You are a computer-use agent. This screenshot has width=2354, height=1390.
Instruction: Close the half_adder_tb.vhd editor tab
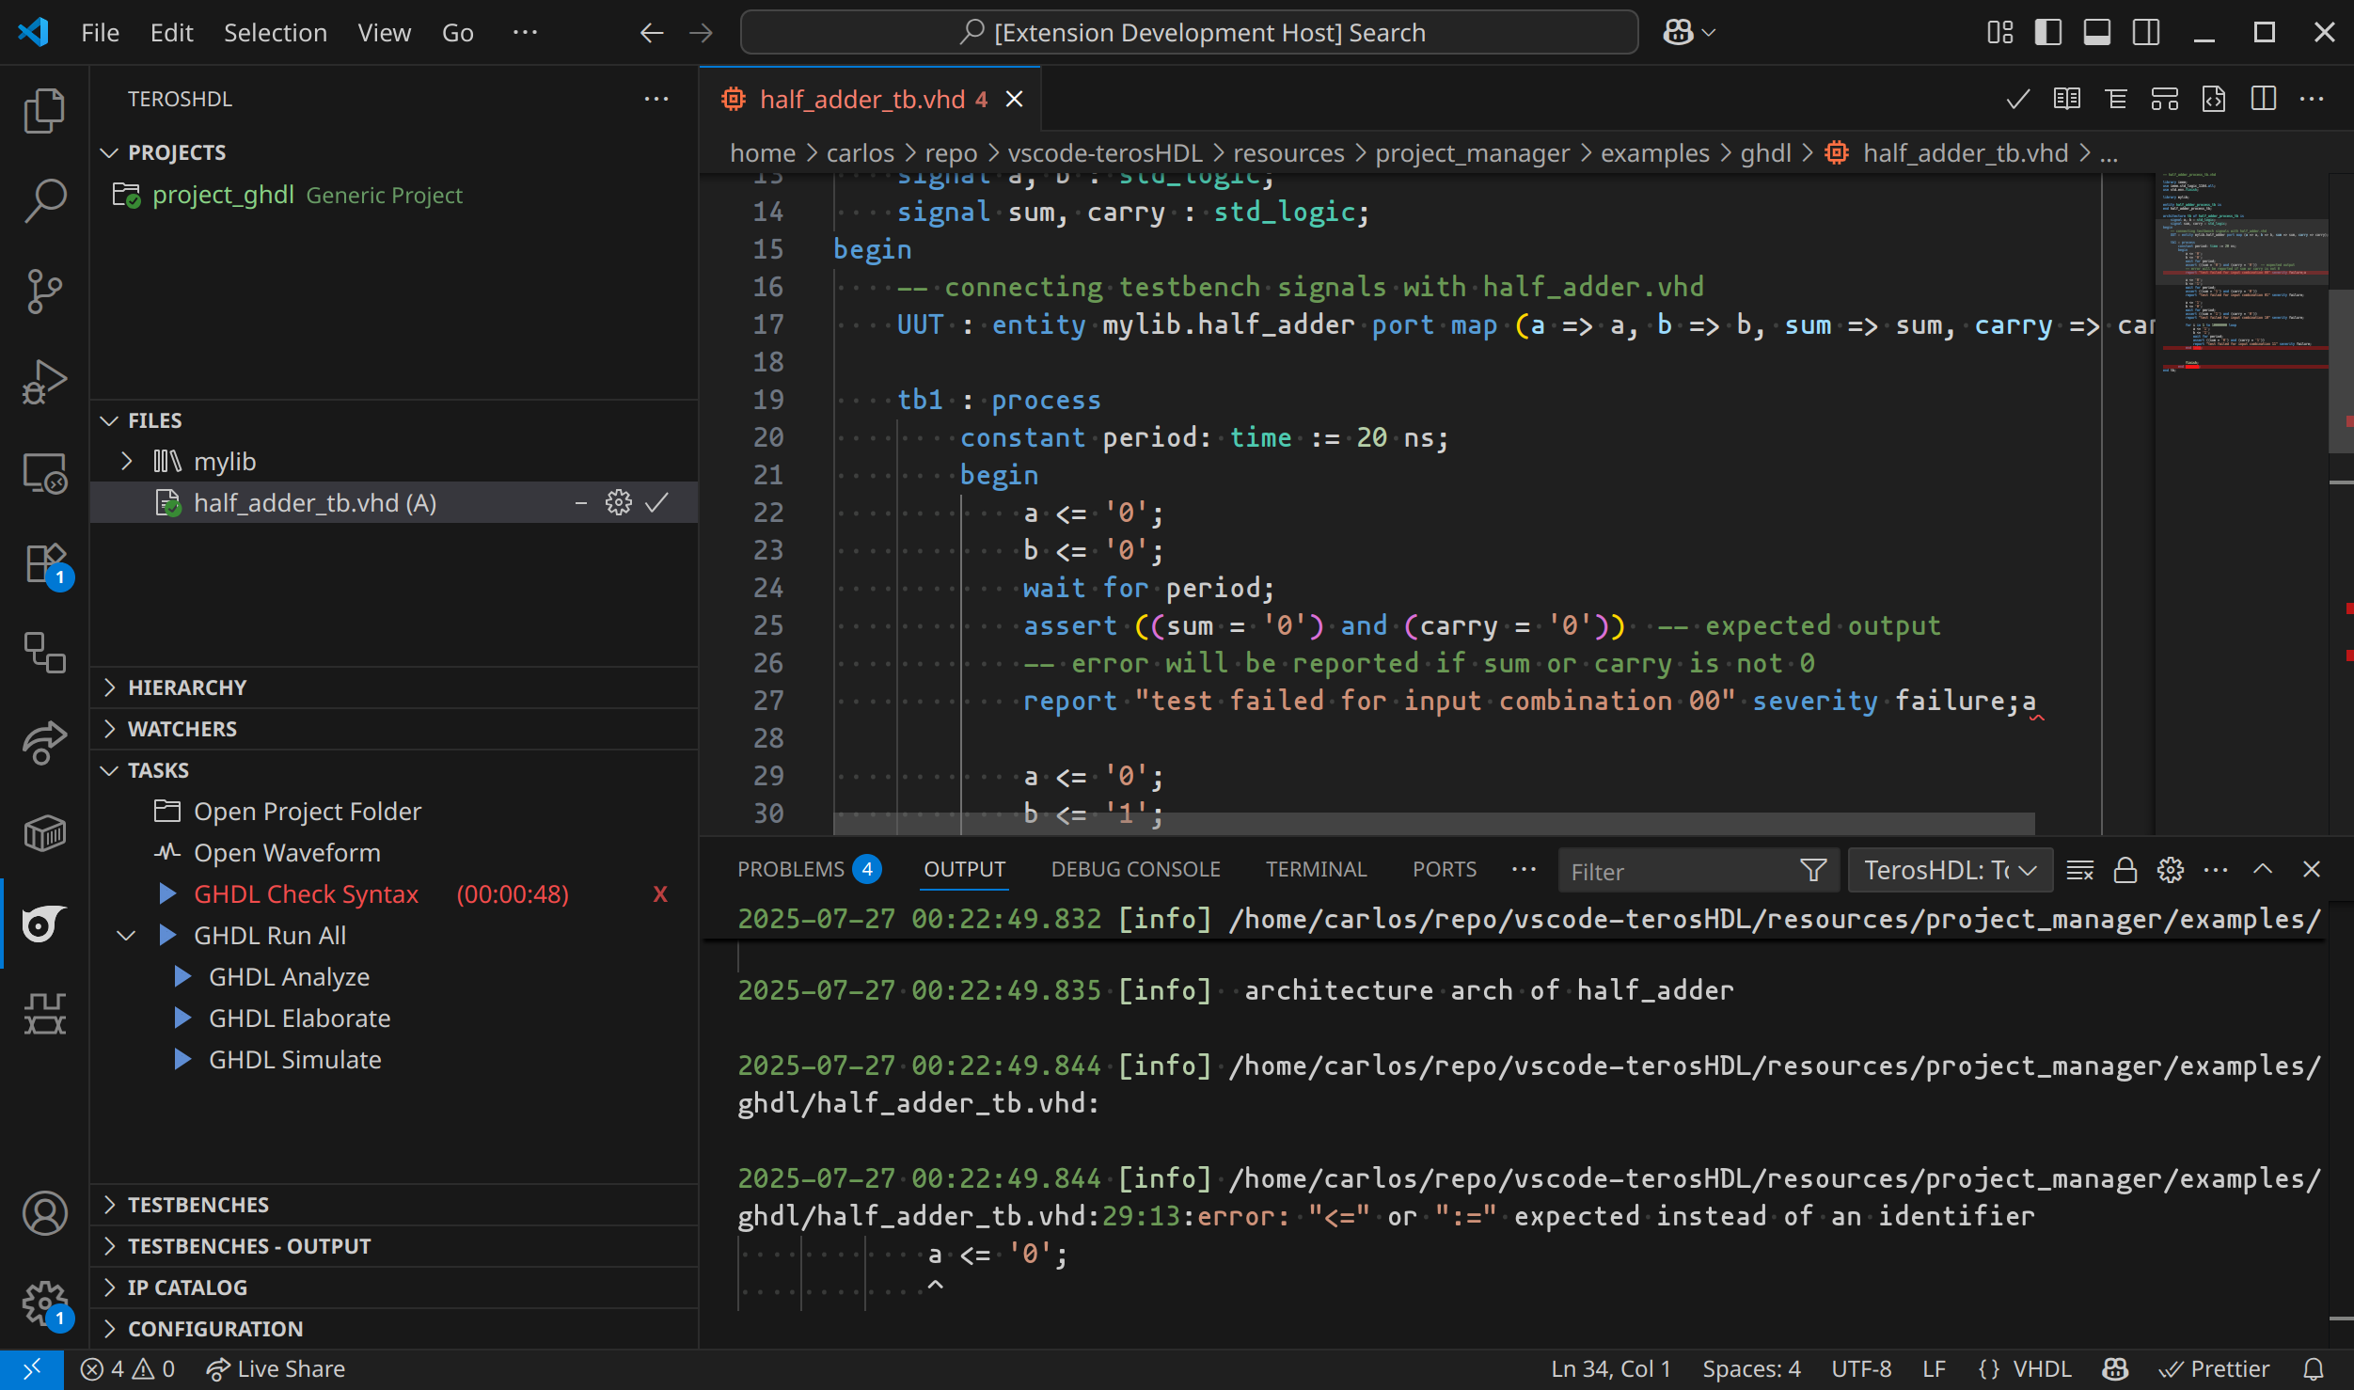(1014, 99)
